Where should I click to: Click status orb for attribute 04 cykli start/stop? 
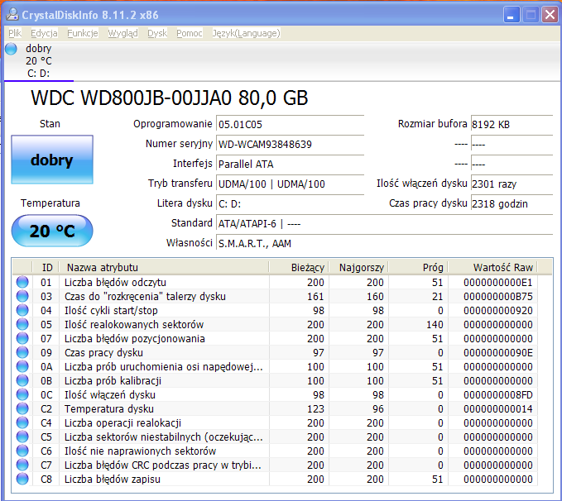click(x=22, y=310)
